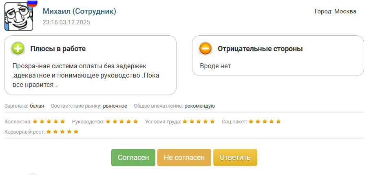The height and width of the screenshot is (175, 369).
Task: Click the Russian flag badge on avatar
Action: pyautogui.click(x=32, y=3)
